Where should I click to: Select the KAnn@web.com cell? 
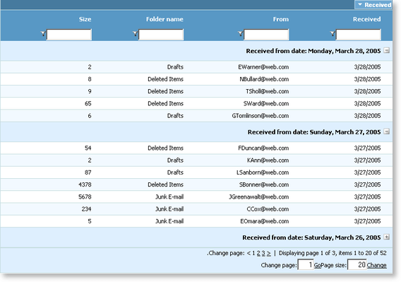pyautogui.click(x=268, y=160)
